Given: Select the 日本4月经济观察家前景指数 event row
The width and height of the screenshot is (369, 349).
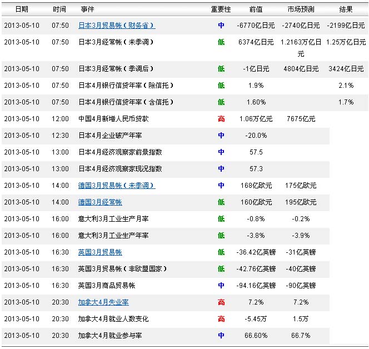Looking at the screenshot, I should (x=166, y=152).
